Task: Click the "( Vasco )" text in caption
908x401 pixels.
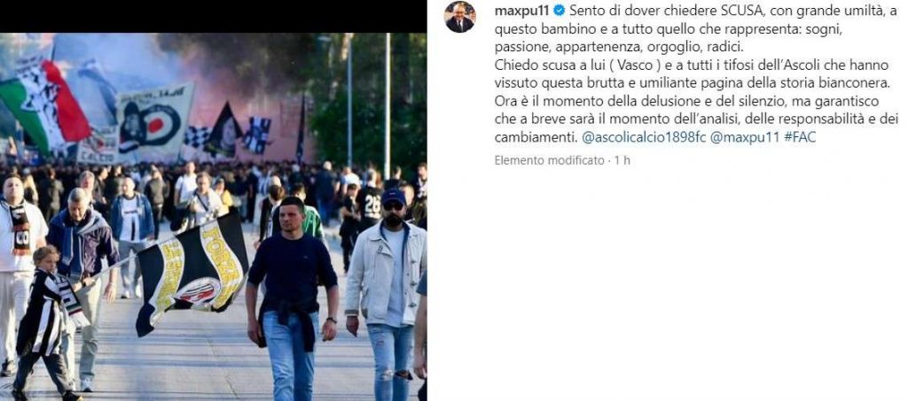Action: pos(637,64)
